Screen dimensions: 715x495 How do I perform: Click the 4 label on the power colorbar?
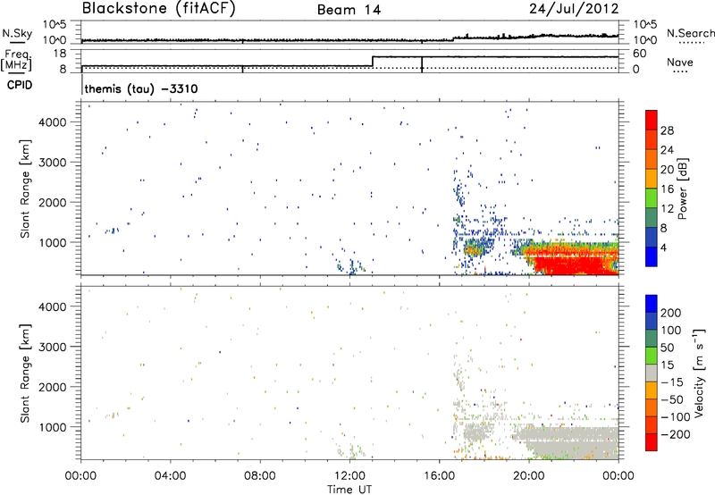pos(663,248)
